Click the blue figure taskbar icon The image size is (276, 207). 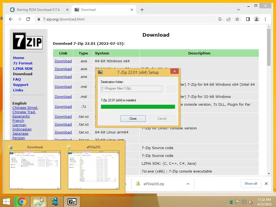55,202
